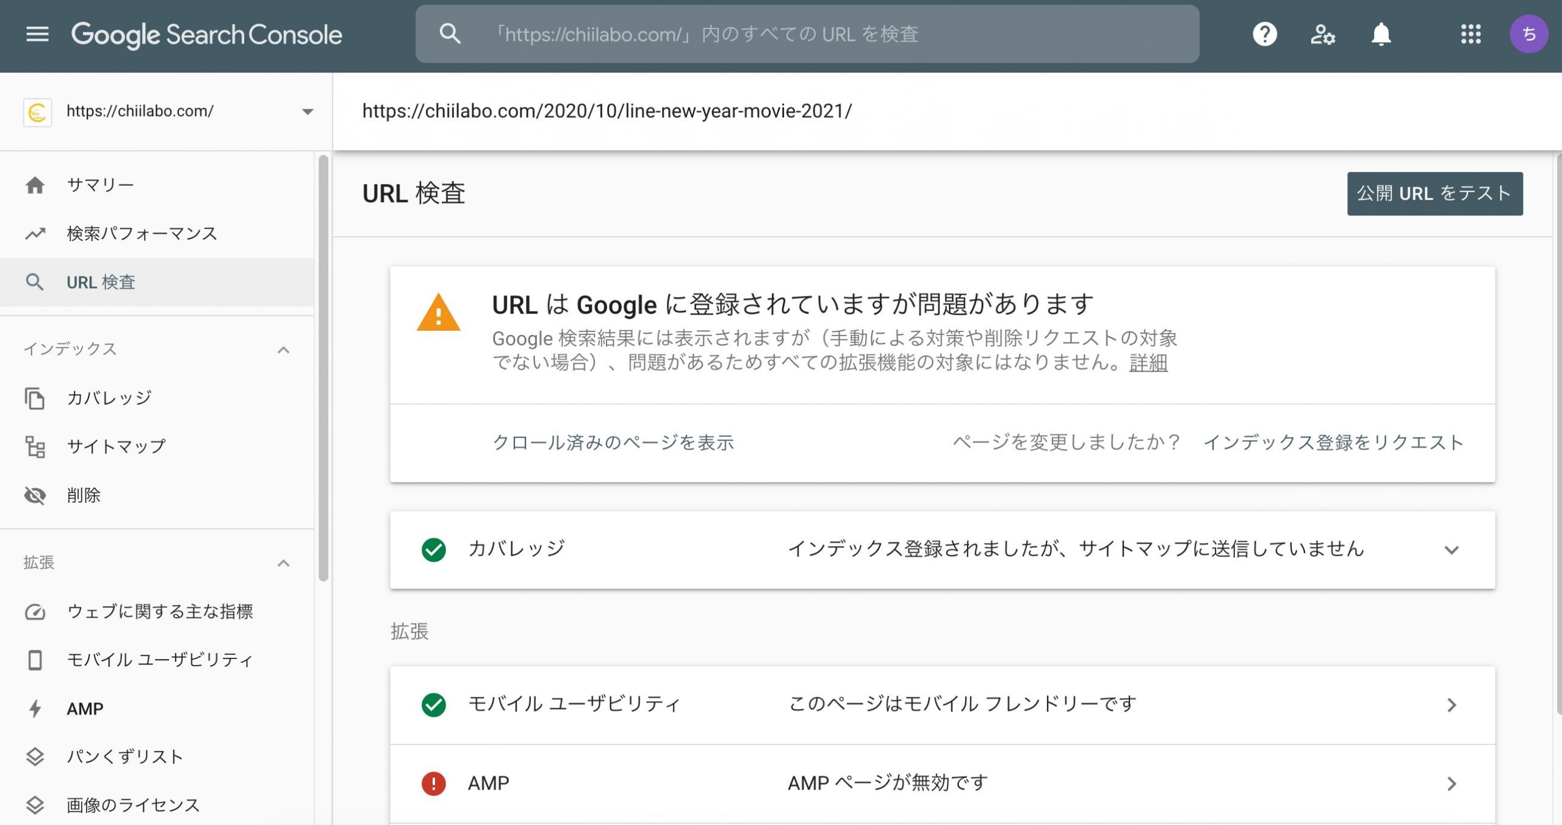Click the layers icon beside パンくずリスト
1562x825 pixels.
pyautogui.click(x=35, y=757)
